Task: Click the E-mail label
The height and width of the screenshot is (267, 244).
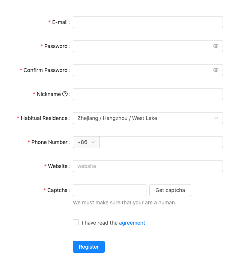Action: 60,22
